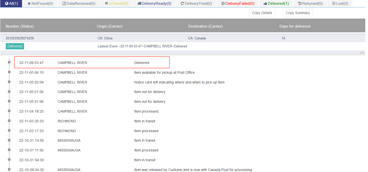368x172 pixels.
Task: Click the timeline marker for Post Office pickup
Action: click(x=9, y=72)
